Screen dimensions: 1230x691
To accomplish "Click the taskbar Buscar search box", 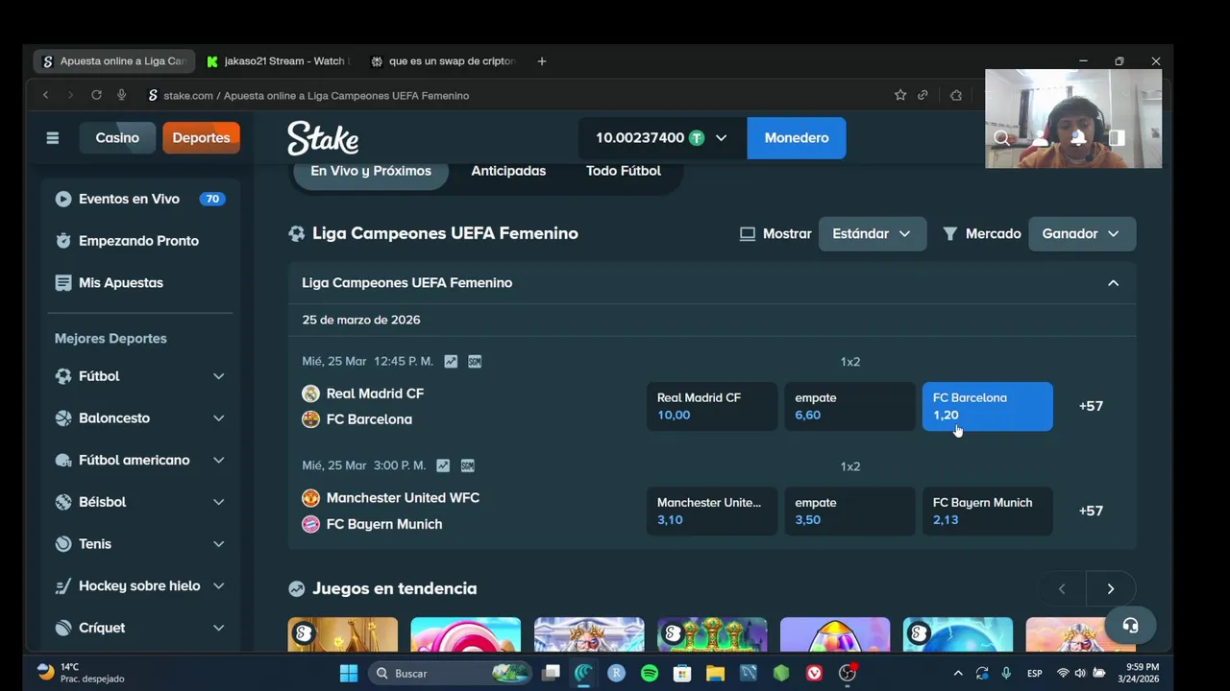I will coord(449,674).
